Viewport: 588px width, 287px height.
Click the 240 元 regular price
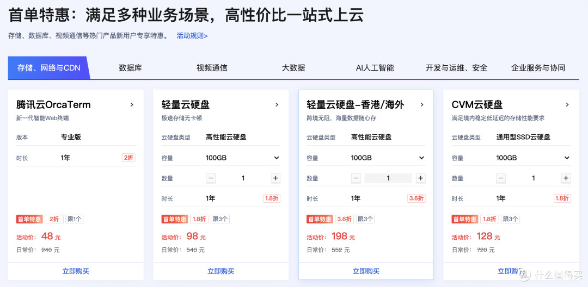[50, 250]
